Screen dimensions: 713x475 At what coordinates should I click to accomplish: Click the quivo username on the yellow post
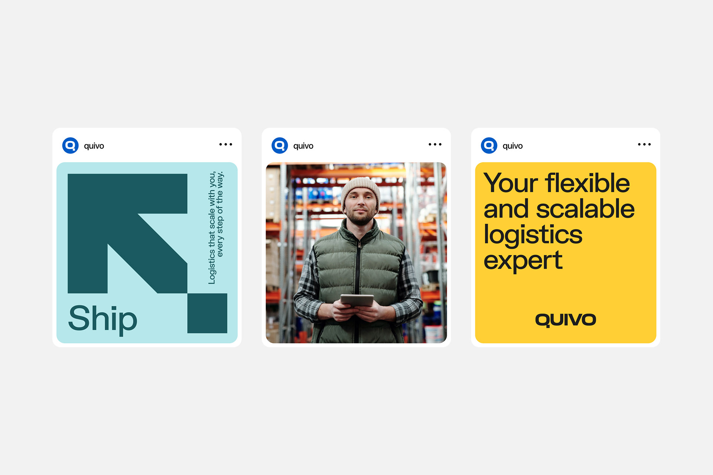(x=512, y=146)
